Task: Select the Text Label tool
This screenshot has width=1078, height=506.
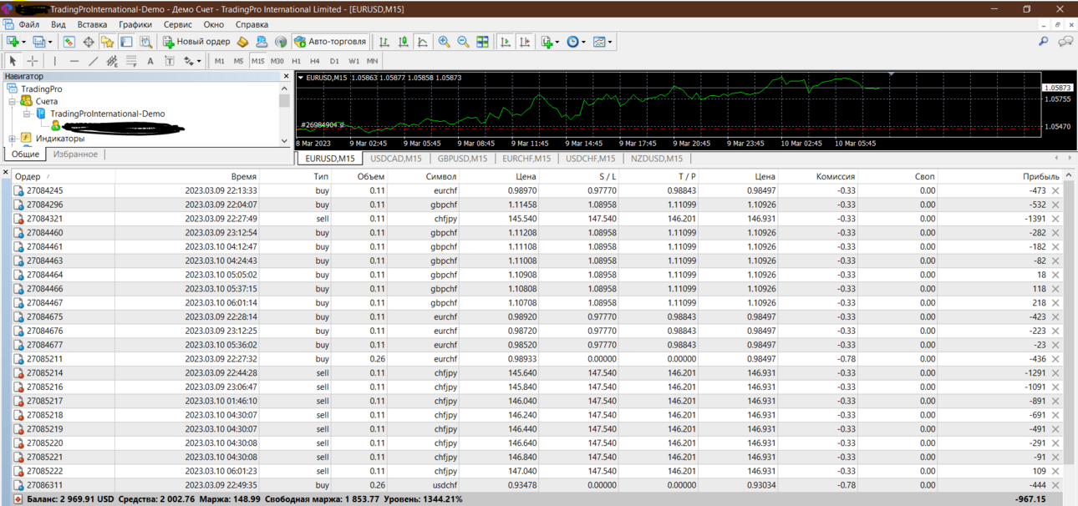Action: 170,61
